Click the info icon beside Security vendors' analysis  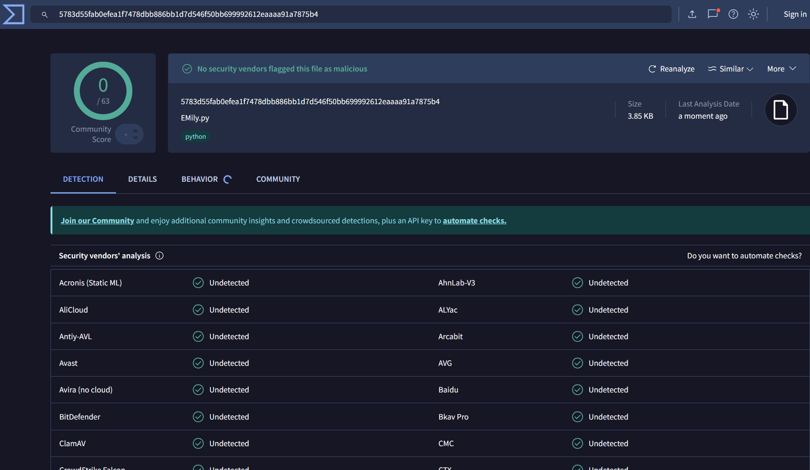click(x=159, y=256)
